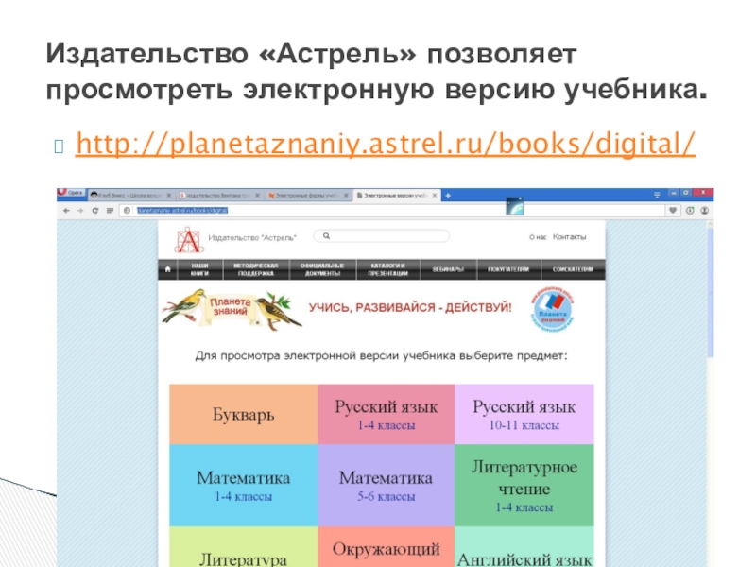Open the 'Покупателям' menu item

(x=508, y=269)
